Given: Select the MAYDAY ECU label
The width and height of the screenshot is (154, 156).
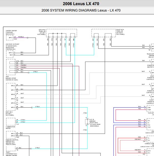Looking at the screenshot, I should [10, 34].
